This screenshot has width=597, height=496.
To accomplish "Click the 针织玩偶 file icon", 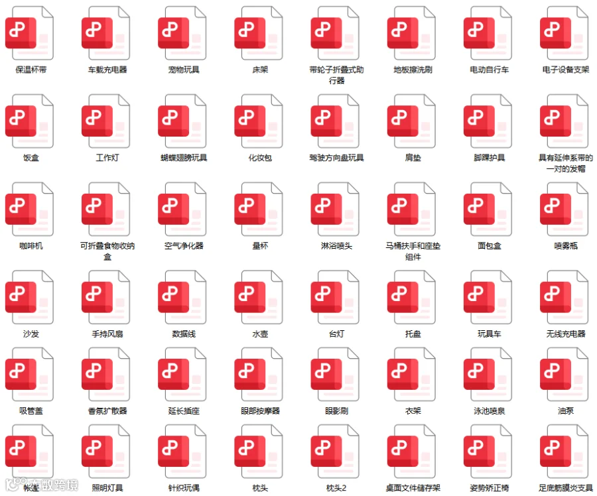I will point(182,452).
